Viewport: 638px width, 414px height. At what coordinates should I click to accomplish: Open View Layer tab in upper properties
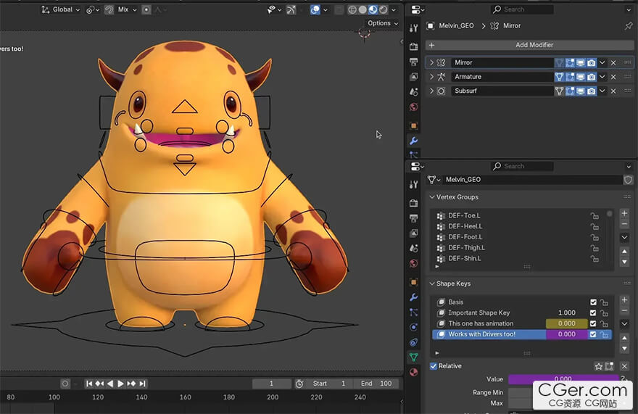pyautogui.click(x=413, y=77)
